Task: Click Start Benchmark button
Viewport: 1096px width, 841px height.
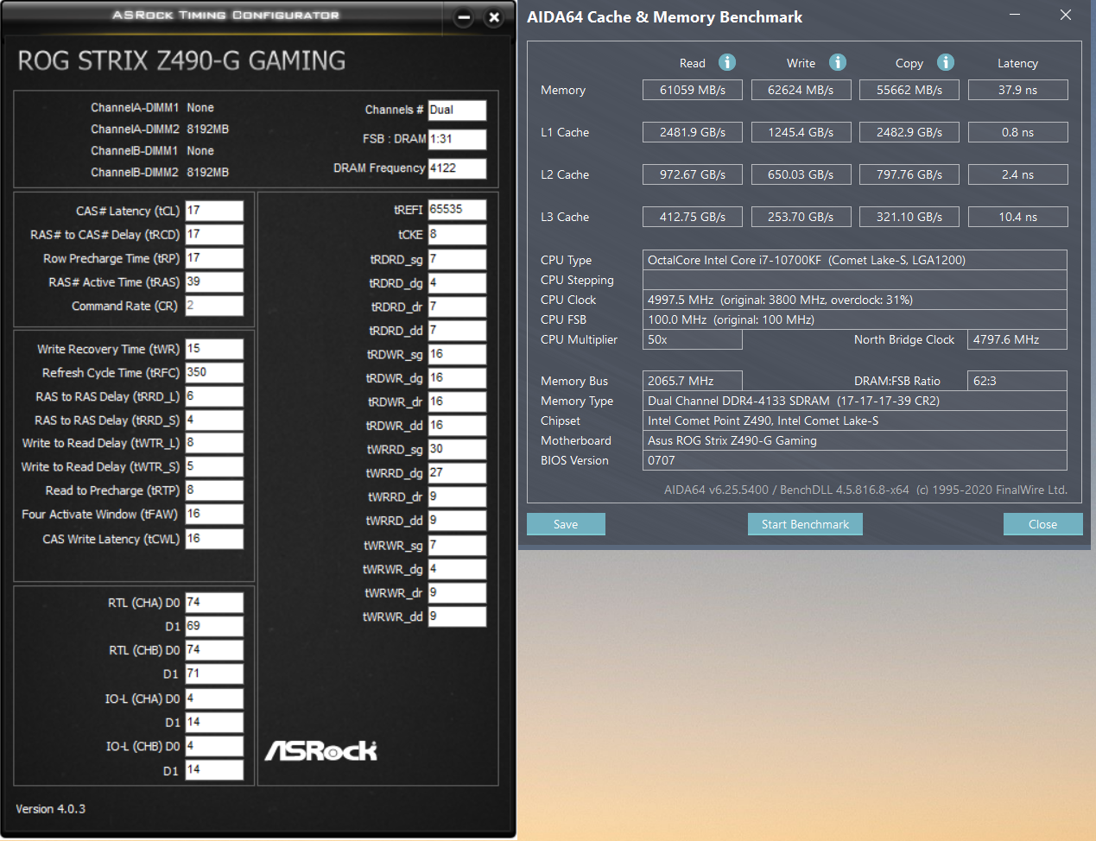Action: click(x=805, y=524)
